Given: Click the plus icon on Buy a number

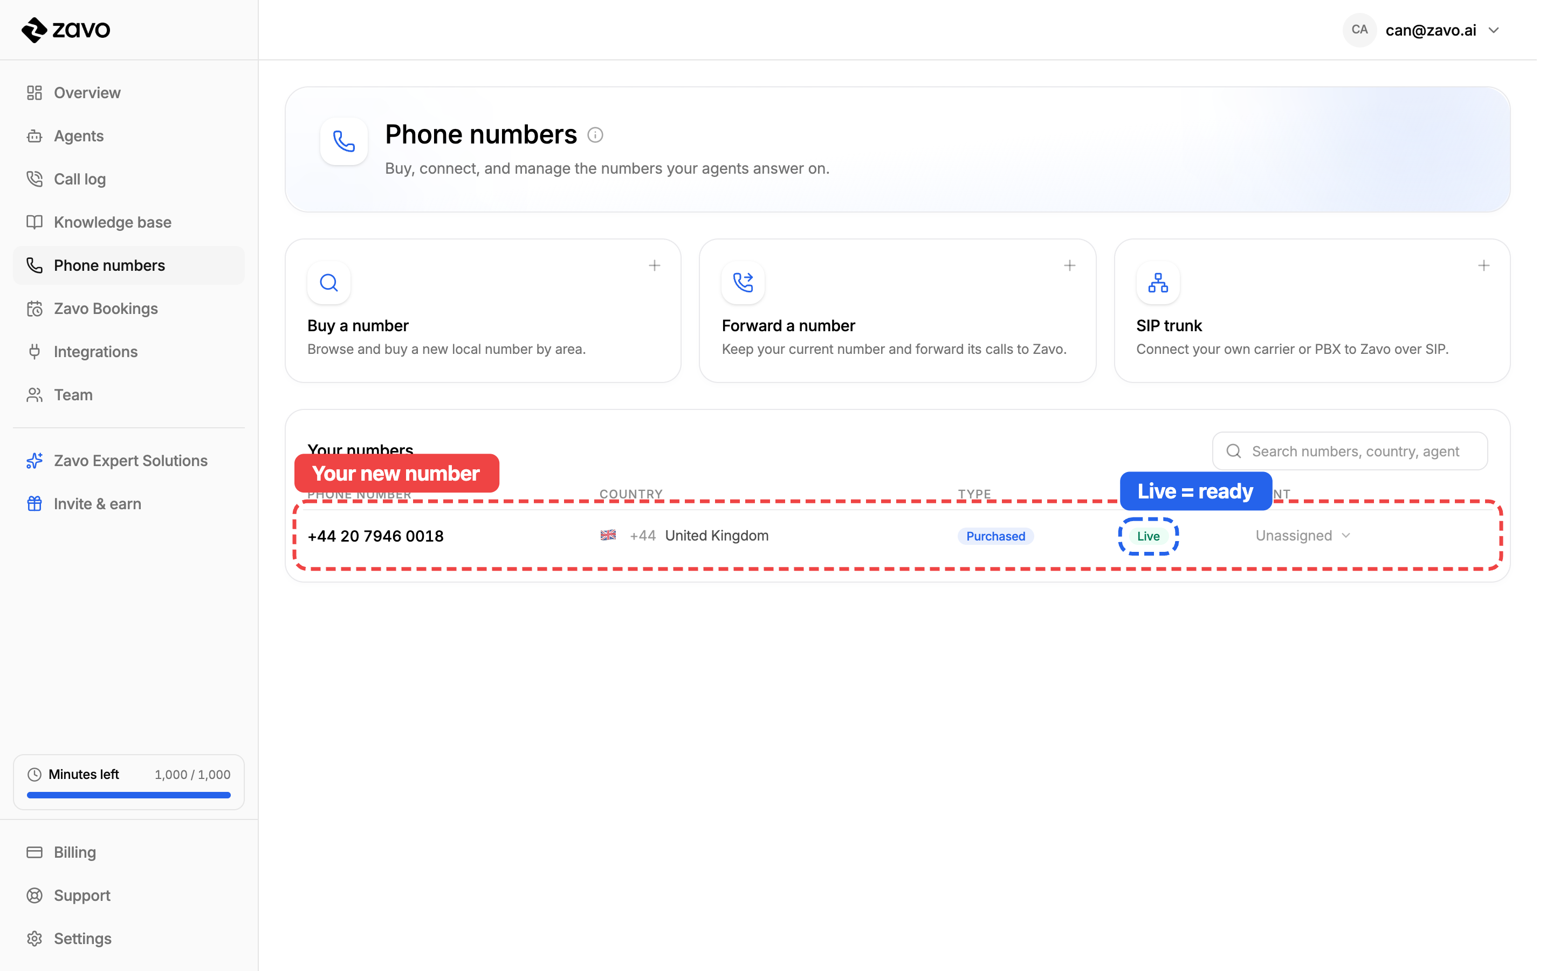Looking at the screenshot, I should pos(654,265).
